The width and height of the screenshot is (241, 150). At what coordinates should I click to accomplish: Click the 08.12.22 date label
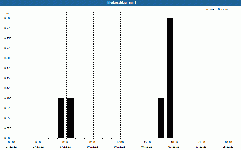tap(228, 146)
